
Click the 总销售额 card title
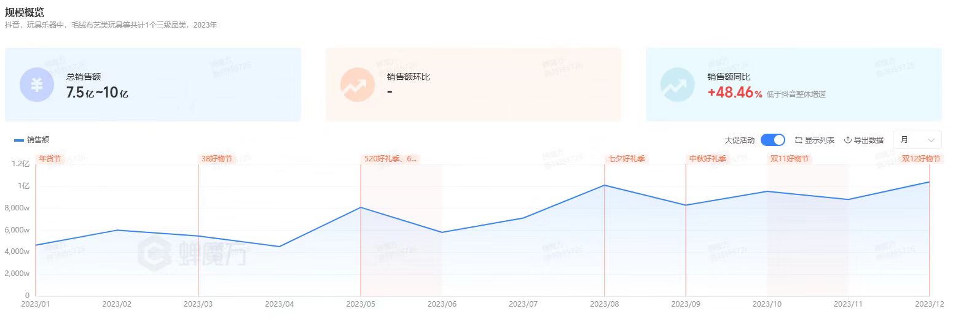point(84,77)
